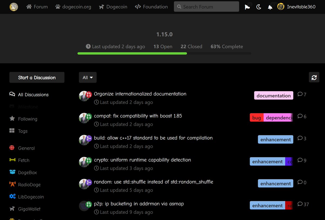Open the 9 replies count for crypto discussion
325x220 pixels.
coord(302,160)
